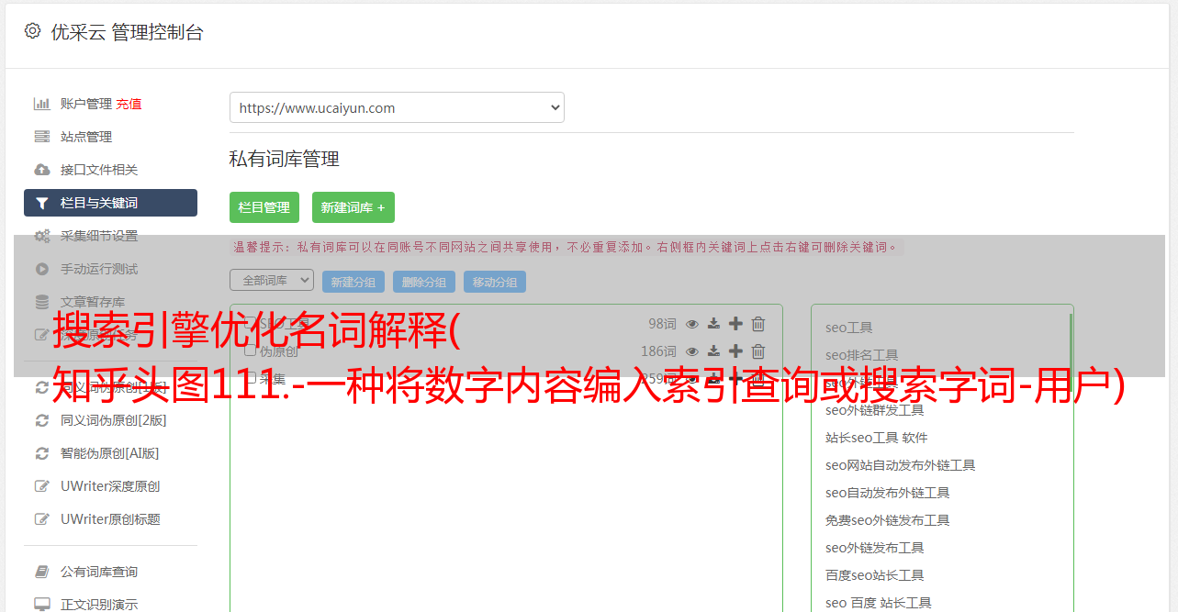
Task: Select the funnel icon for 栏目与关键词
Action: pos(41,203)
